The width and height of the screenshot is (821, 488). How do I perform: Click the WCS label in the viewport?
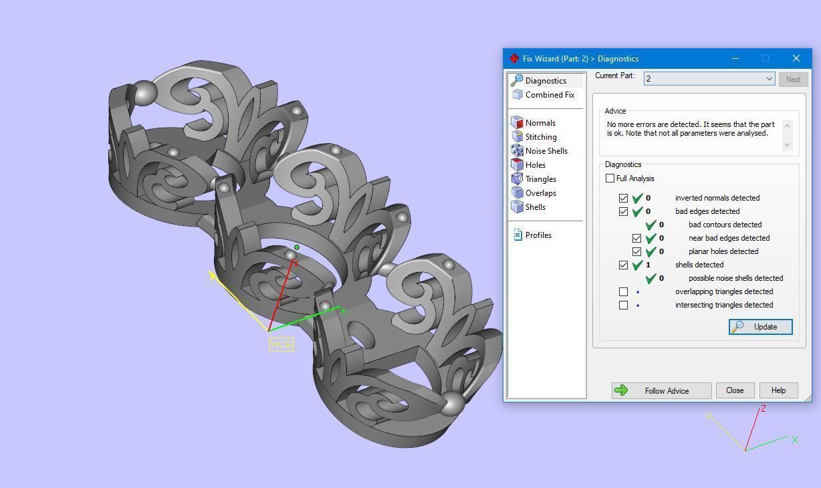(281, 344)
